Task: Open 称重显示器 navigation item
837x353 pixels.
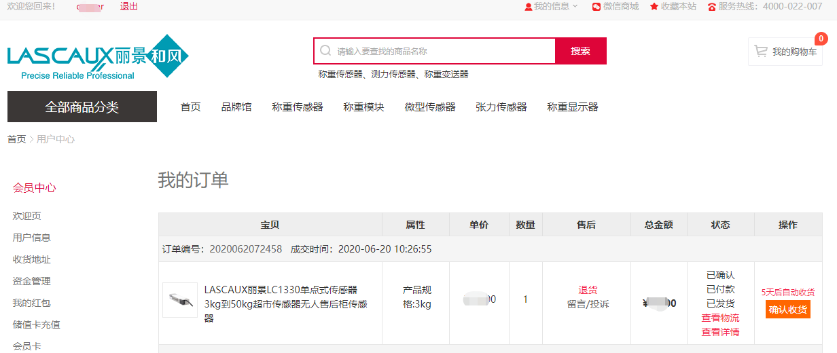Action: (573, 107)
